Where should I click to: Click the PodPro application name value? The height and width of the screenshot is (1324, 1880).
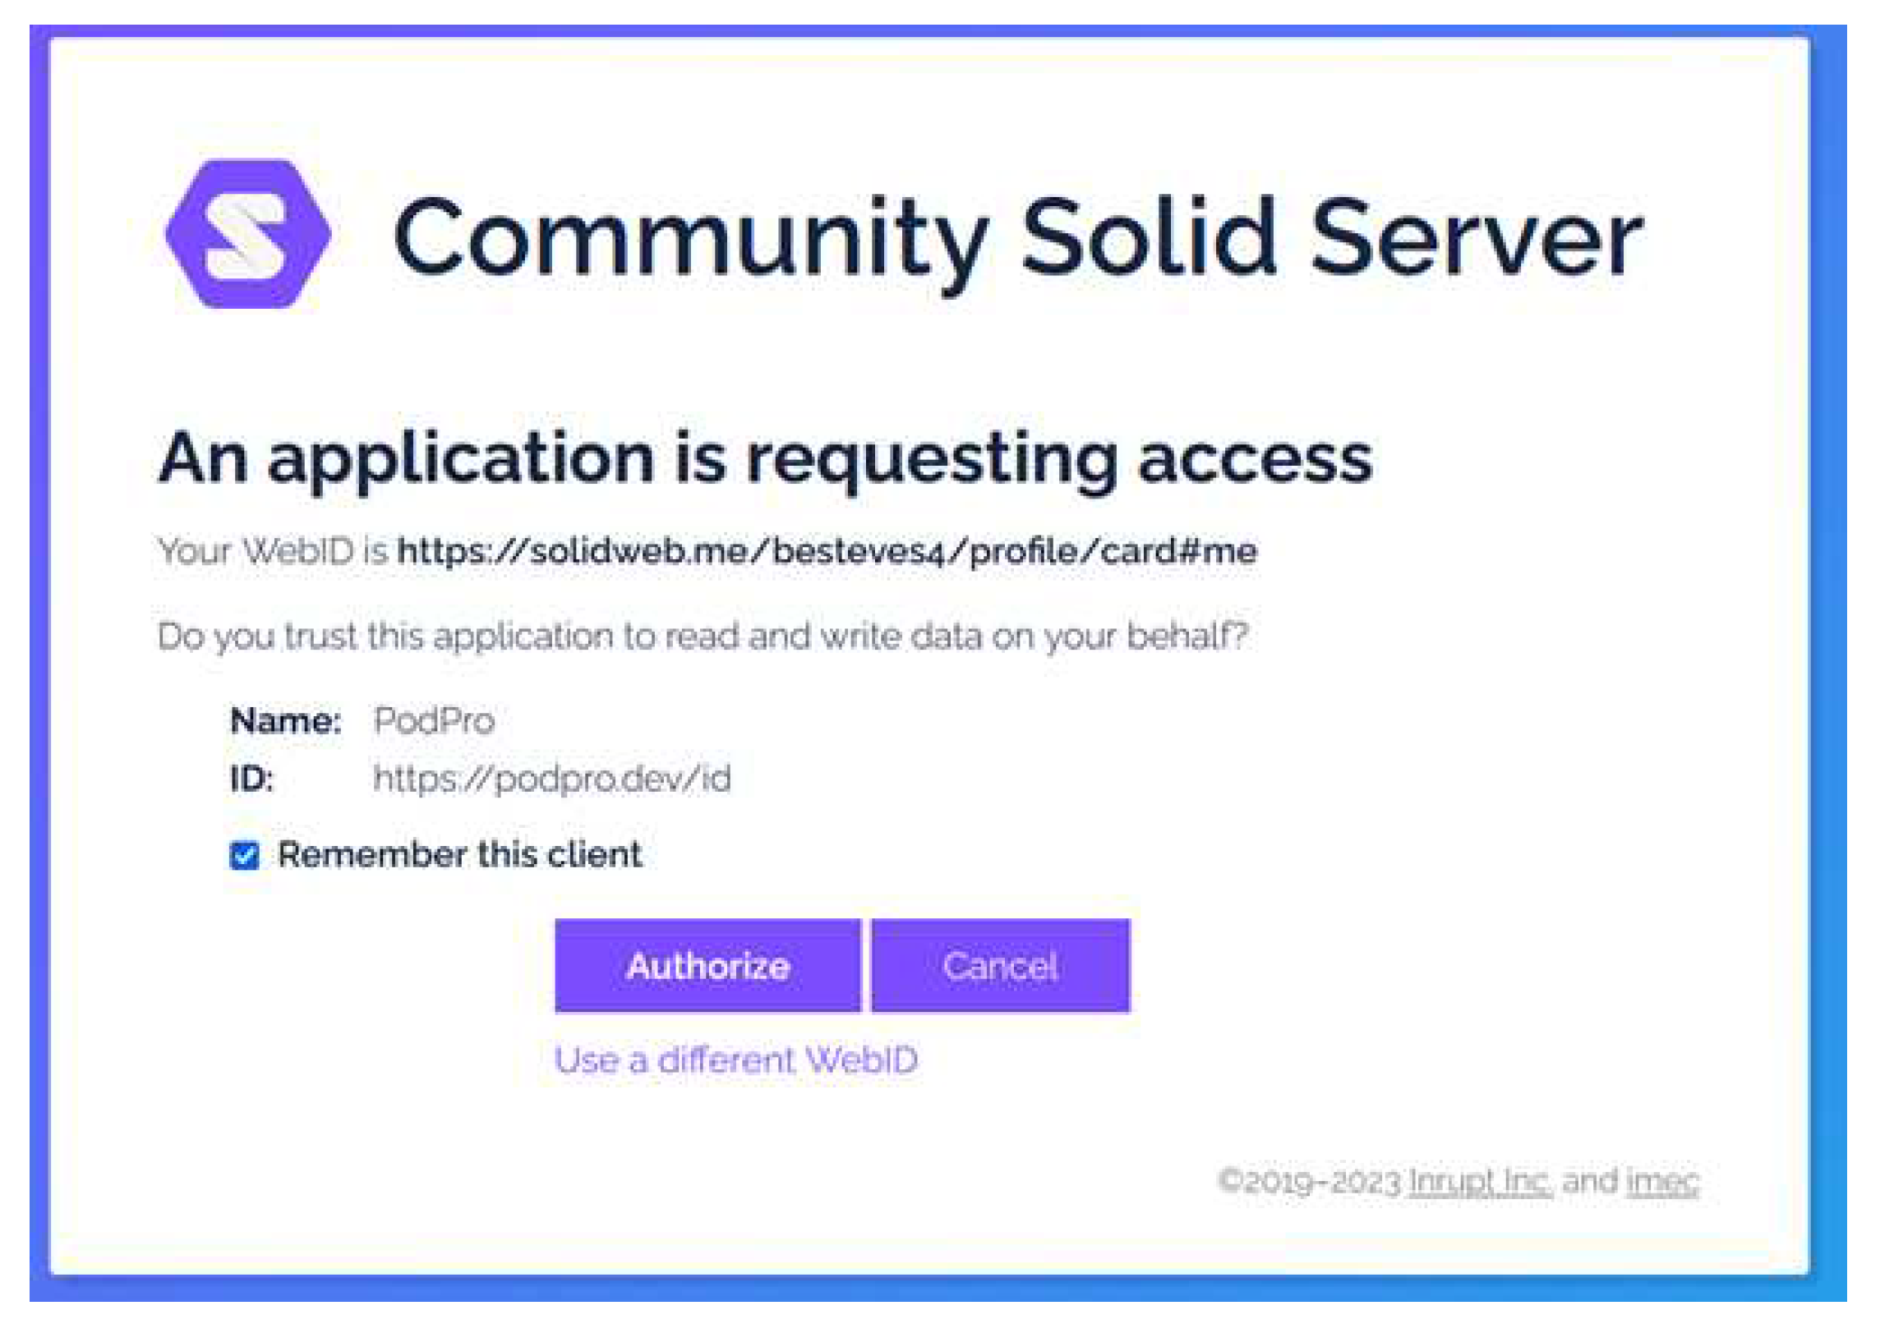coord(434,720)
